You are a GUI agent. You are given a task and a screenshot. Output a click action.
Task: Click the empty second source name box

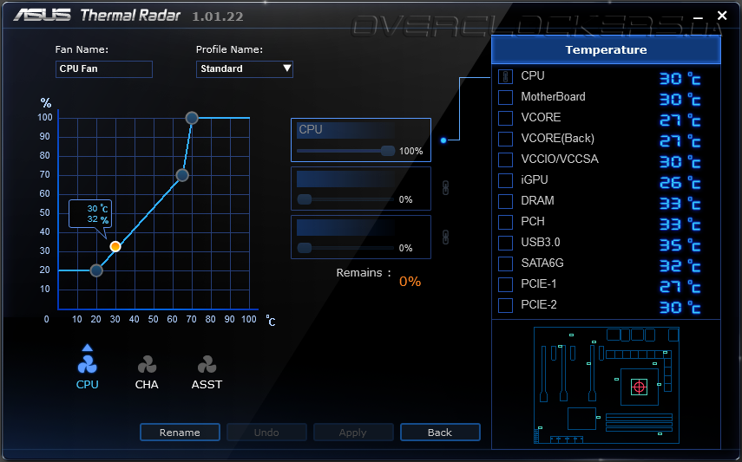345,179
